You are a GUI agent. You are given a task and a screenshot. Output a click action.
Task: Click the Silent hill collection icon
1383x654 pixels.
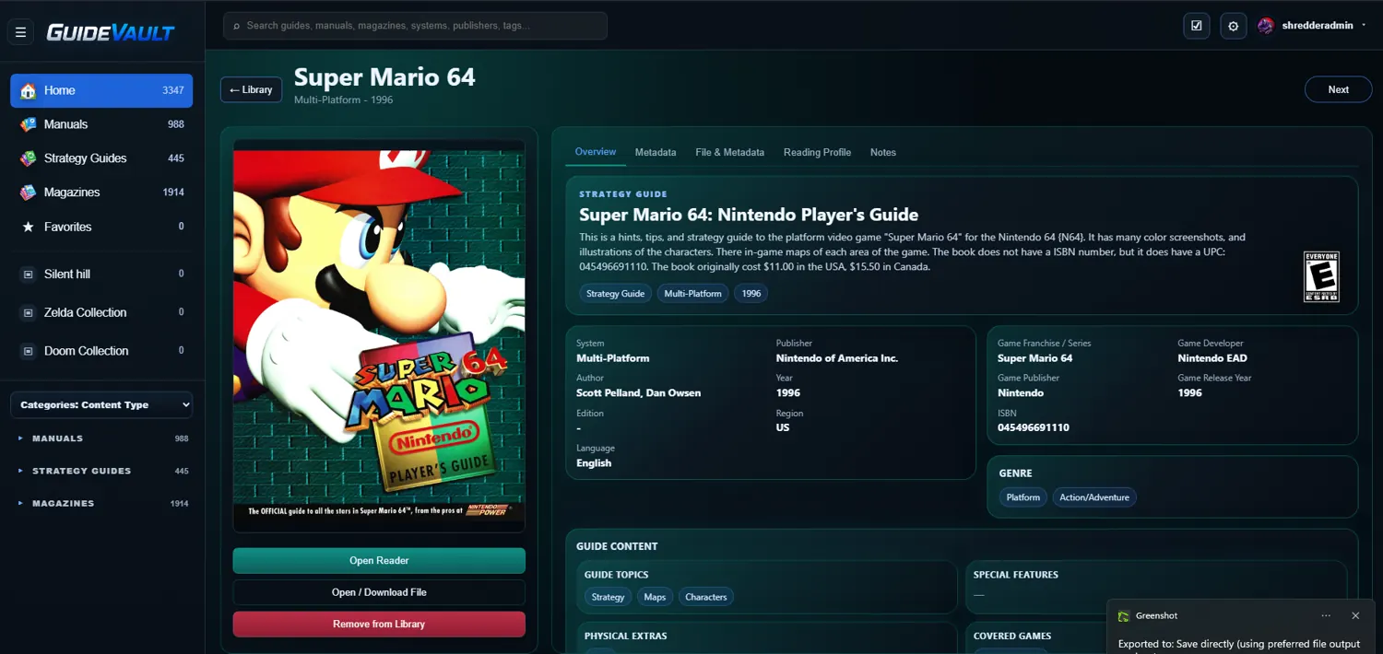[28, 274]
